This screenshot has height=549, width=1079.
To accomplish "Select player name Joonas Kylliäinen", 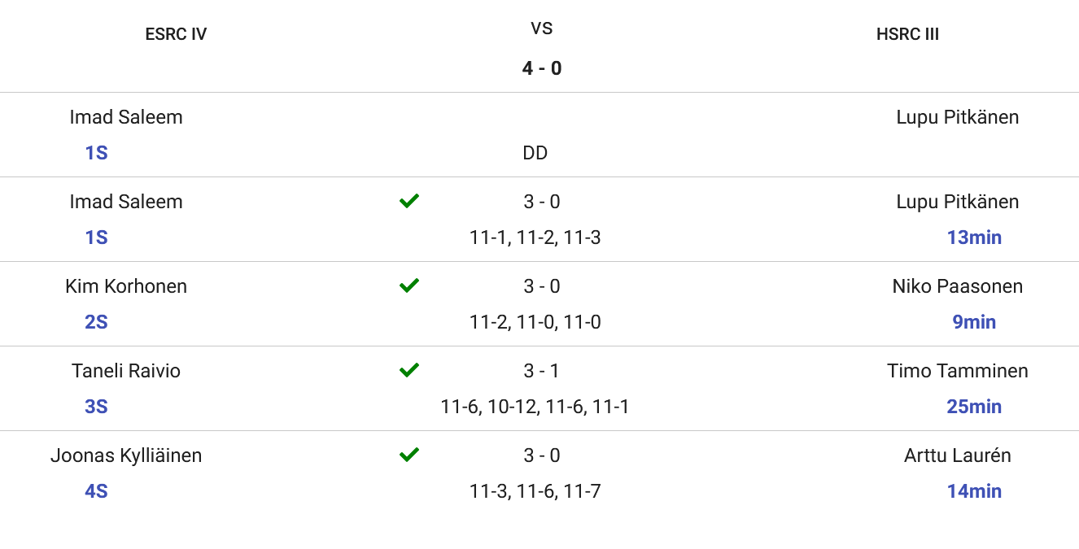I will [x=126, y=455].
